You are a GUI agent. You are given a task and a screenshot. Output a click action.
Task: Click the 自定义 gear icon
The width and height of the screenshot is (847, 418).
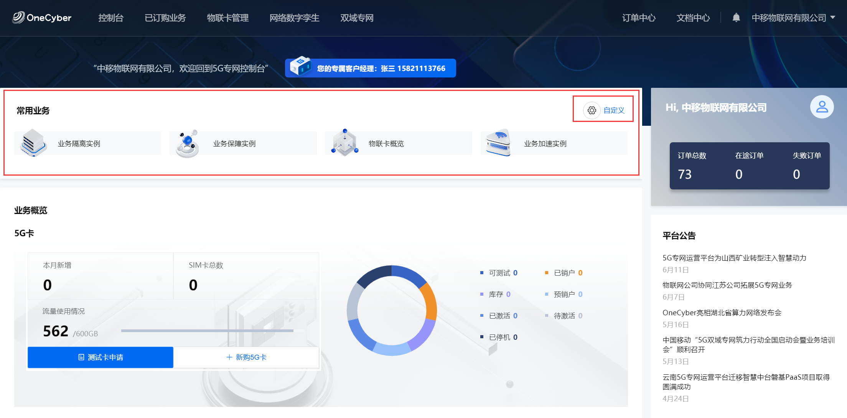click(x=592, y=110)
